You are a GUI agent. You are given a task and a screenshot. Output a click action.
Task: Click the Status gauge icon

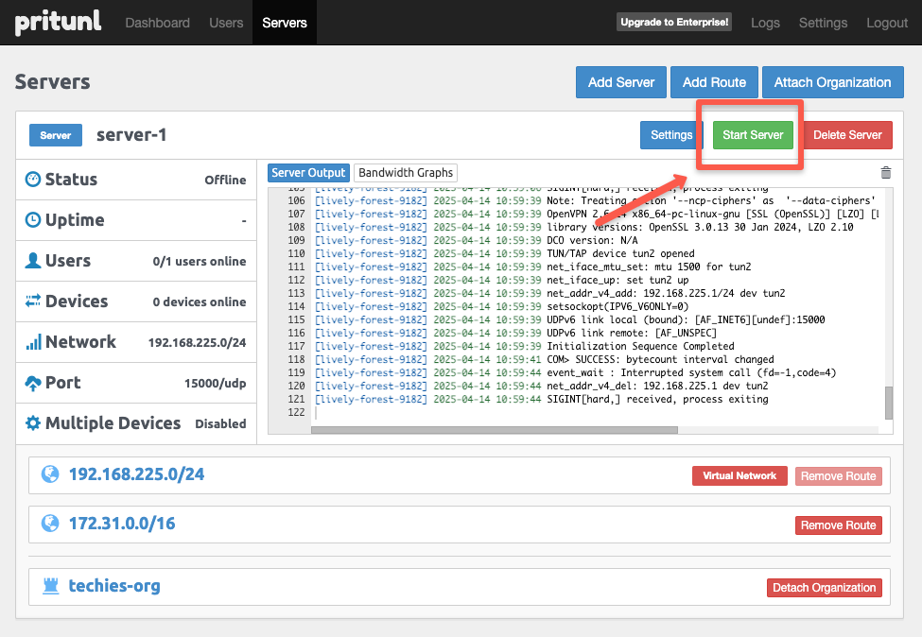(x=33, y=180)
